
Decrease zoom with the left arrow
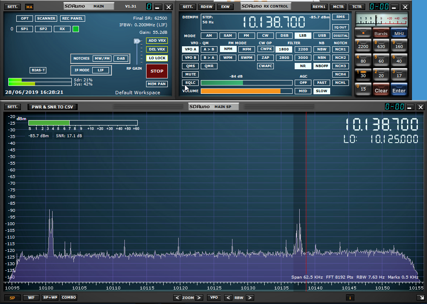click(177, 297)
